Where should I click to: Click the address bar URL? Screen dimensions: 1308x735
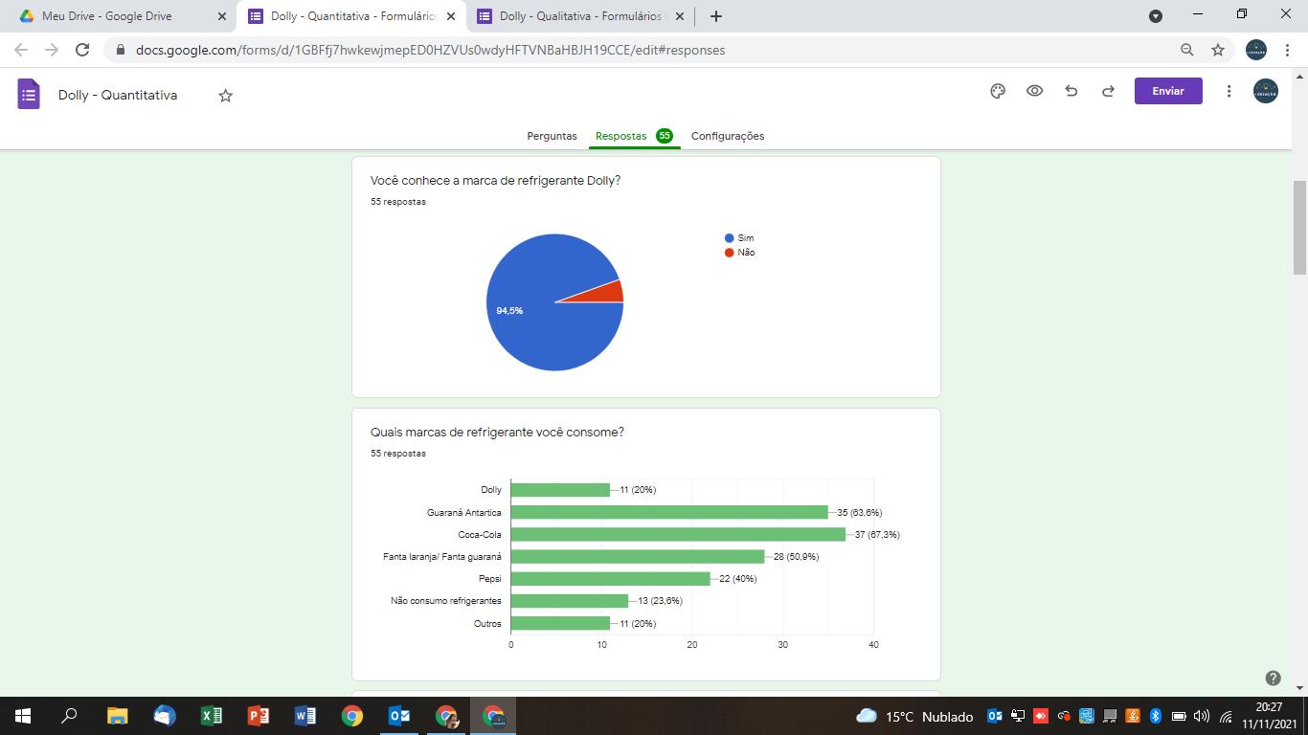(x=431, y=50)
